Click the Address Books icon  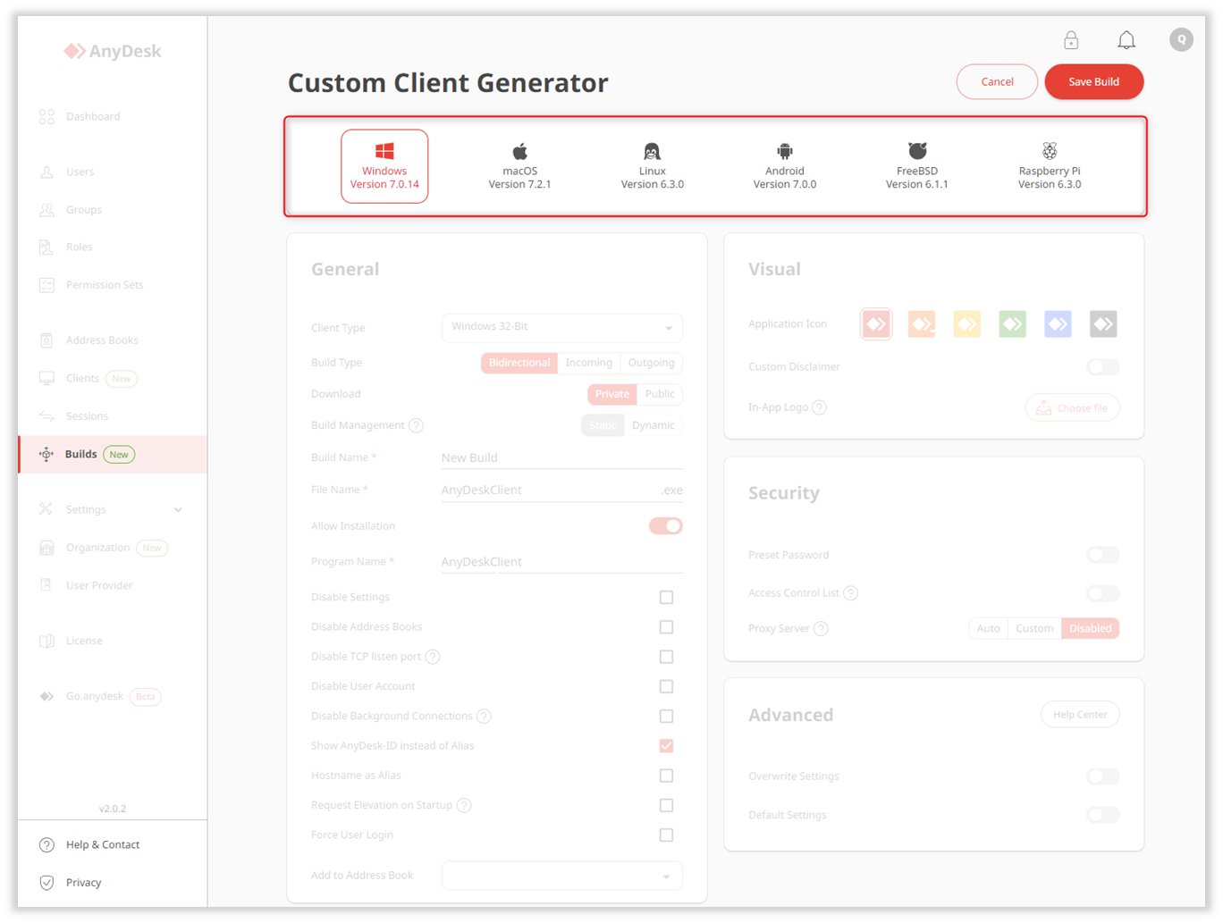(46, 340)
